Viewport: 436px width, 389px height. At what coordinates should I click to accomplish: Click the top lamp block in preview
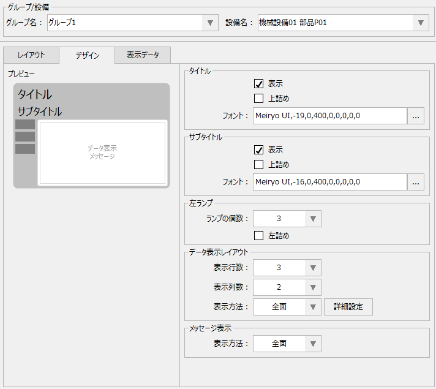pyautogui.click(x=25, y=124)
